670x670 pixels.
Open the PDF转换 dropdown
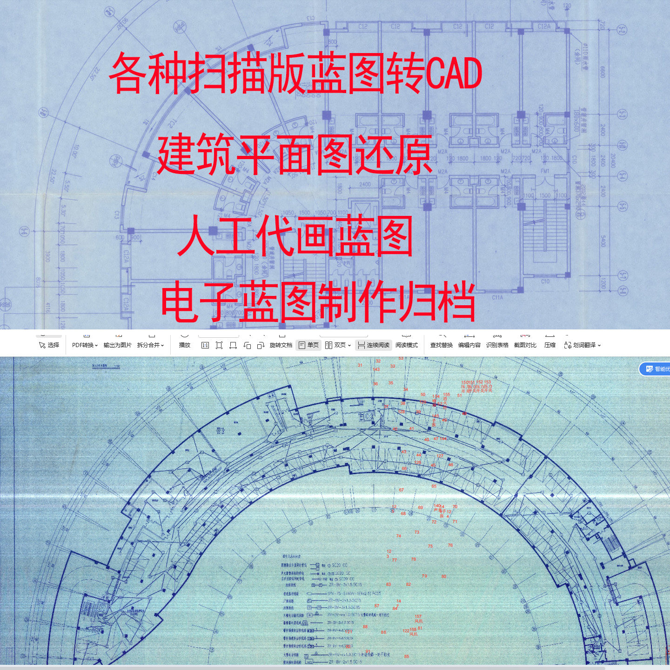pyautogui.click(x=85, y=345)
